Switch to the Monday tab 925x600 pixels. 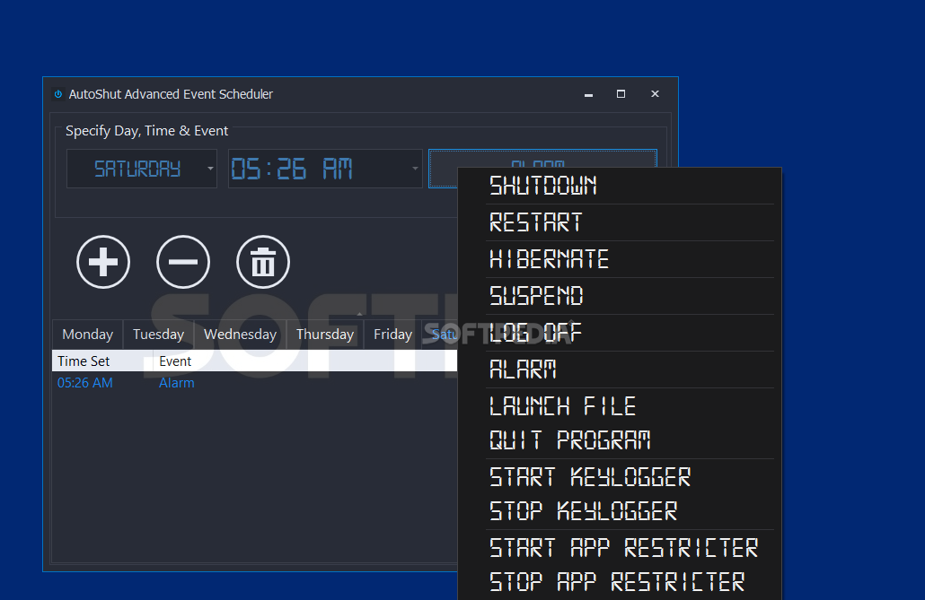coord(87,335)
